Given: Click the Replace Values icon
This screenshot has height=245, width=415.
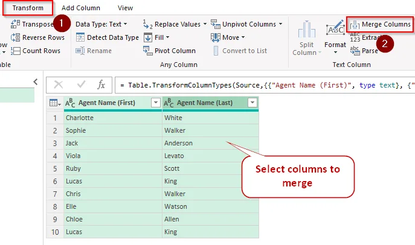Looking at the screenshot, I should pos(147,24).
